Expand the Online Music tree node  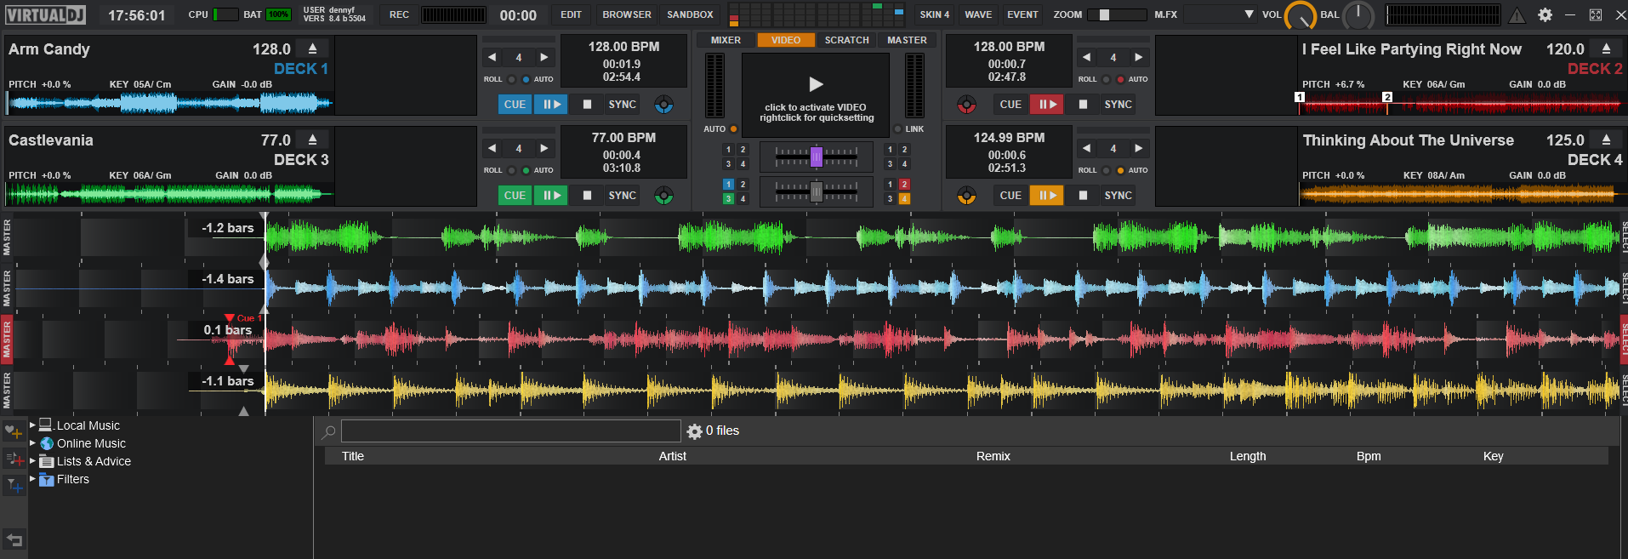click(x=32, y=442)
